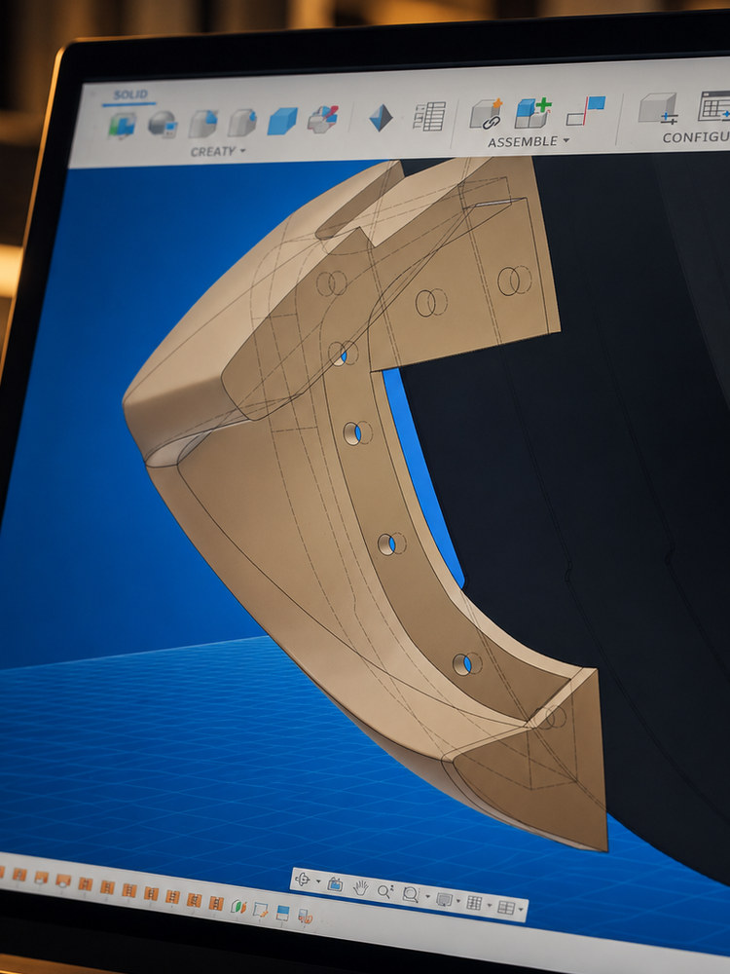Click the Look At icon
Image resolution: width=730 pixels, height=974 pixels.
[x=335, y=884]
